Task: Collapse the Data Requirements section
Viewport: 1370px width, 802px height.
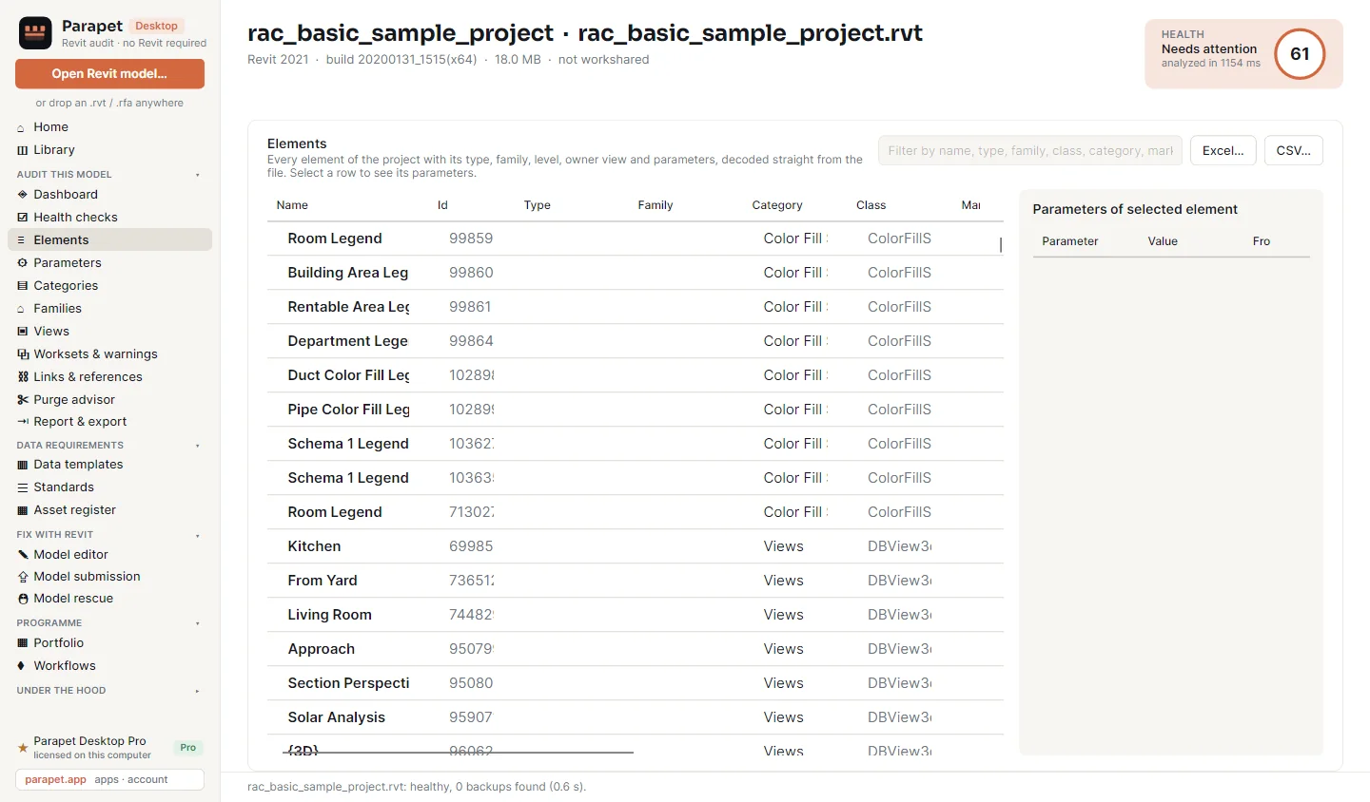Action: 198,446
